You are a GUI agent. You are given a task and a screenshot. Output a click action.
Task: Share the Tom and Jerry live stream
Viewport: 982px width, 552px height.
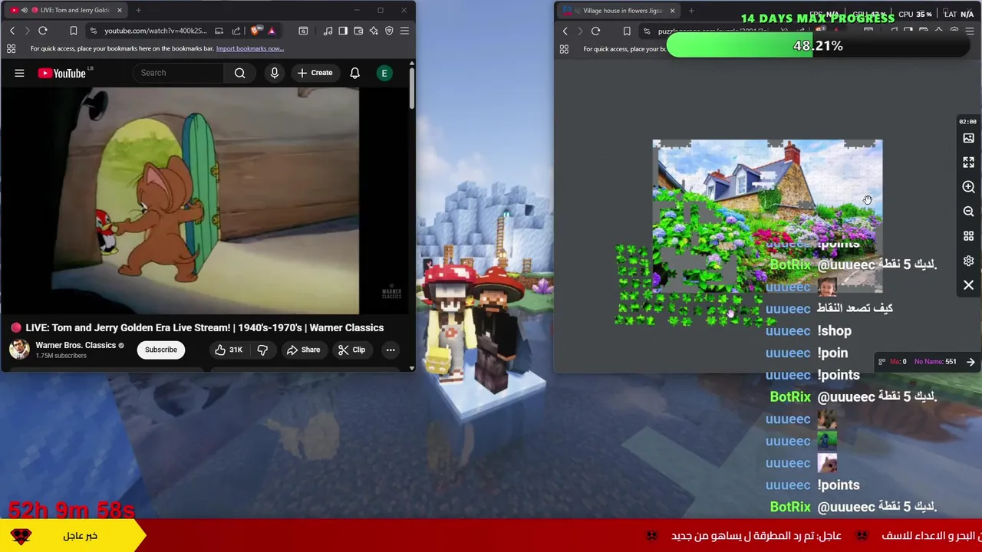[303, 350]
